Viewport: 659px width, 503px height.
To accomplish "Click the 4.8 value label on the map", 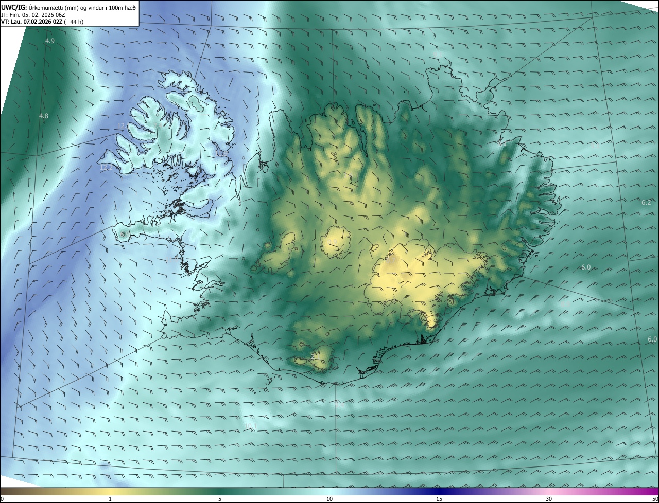I will tap(44, 116).
